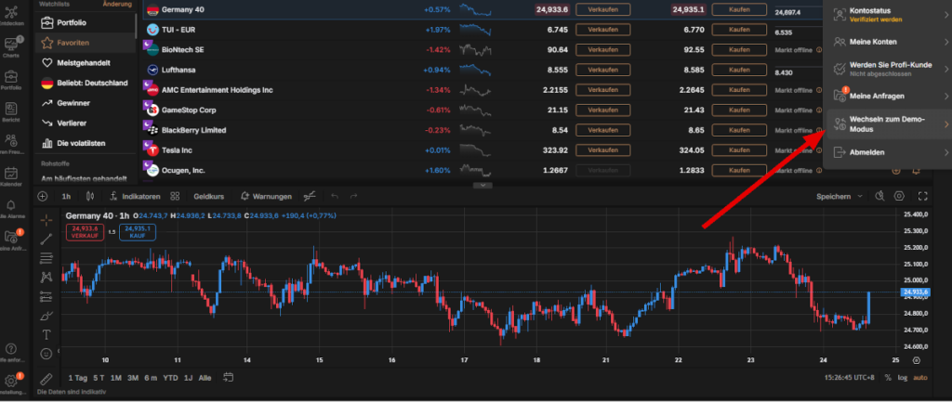Open the 1h timeframe dropdown
Viewport: 952px width, 402px height.
click(x=66, y=196)
